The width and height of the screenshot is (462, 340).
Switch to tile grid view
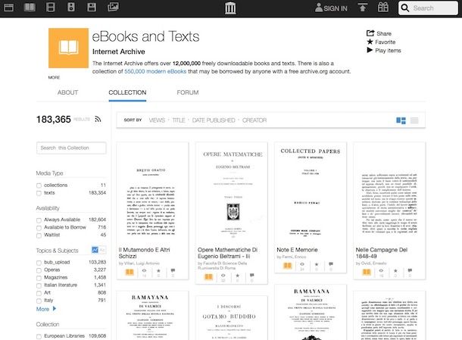[401, 120]
